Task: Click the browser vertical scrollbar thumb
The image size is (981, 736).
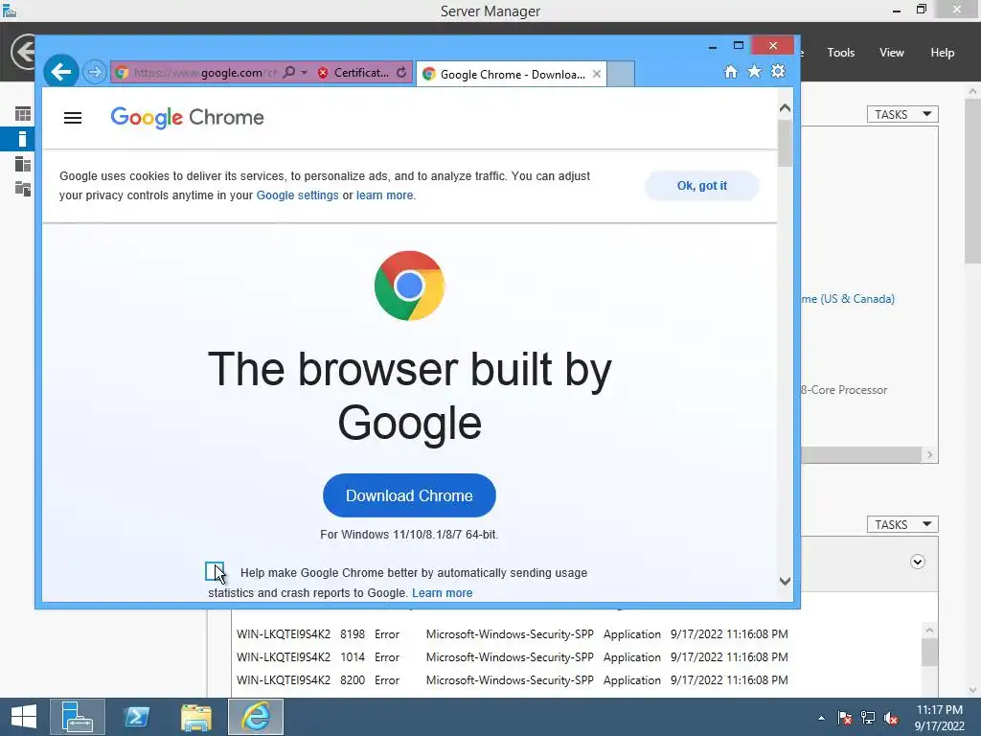Action: (786, 144)
